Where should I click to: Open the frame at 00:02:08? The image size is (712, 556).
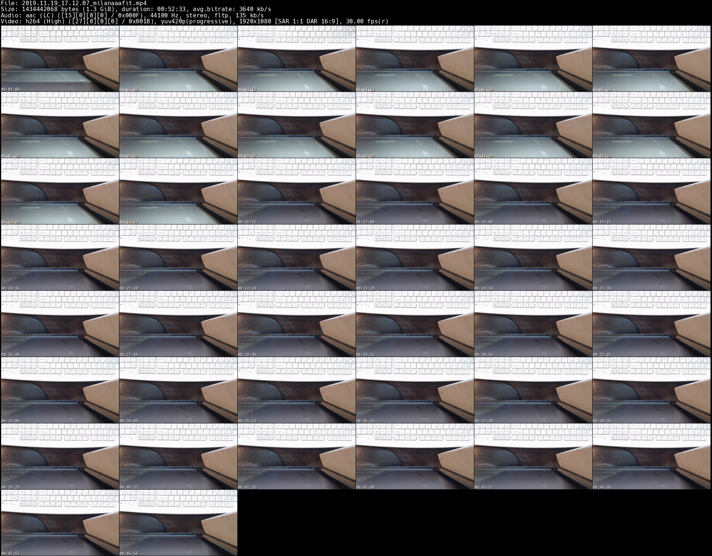[x=178, y=59]
